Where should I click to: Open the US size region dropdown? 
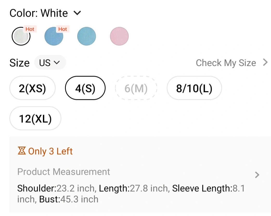point(50,63)
